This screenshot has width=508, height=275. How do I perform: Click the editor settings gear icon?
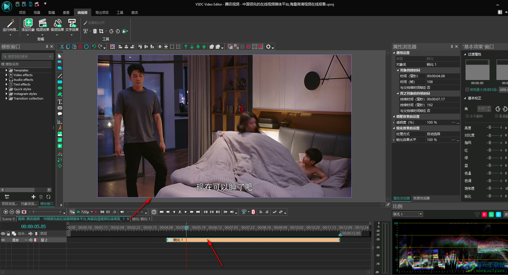pyautogui.click(x=268, y=47)
